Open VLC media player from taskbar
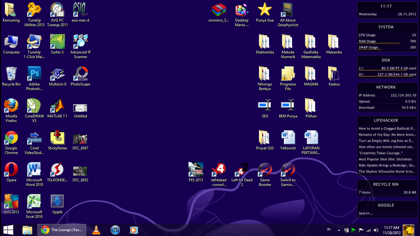 96,230
